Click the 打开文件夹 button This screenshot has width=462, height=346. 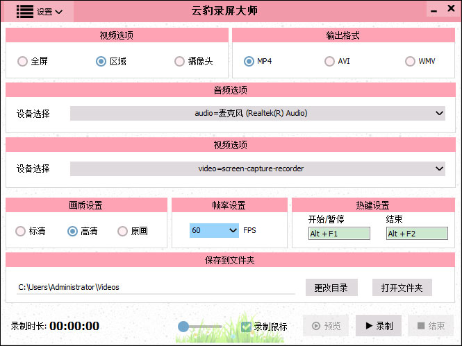(402, 288)
